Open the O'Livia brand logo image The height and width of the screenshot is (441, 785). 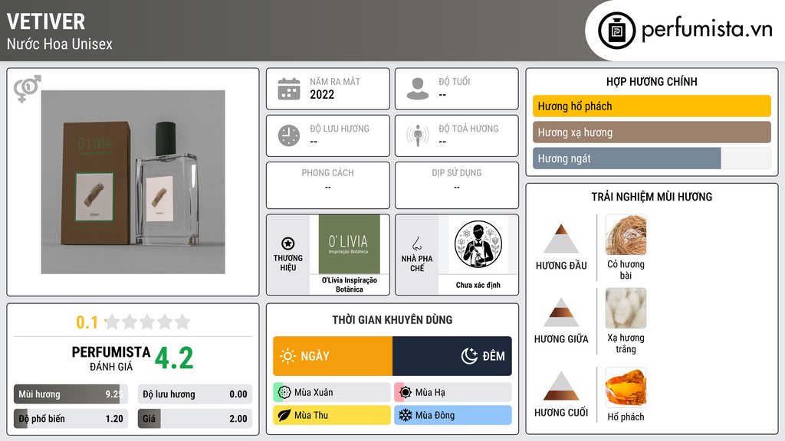click(350, 244)
